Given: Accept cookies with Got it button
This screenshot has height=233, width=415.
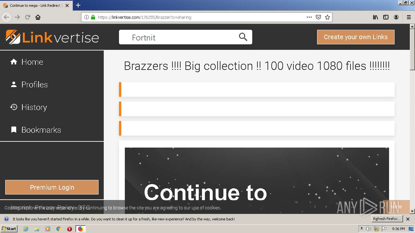Looking at the screenshot, I should click(396, 207).
